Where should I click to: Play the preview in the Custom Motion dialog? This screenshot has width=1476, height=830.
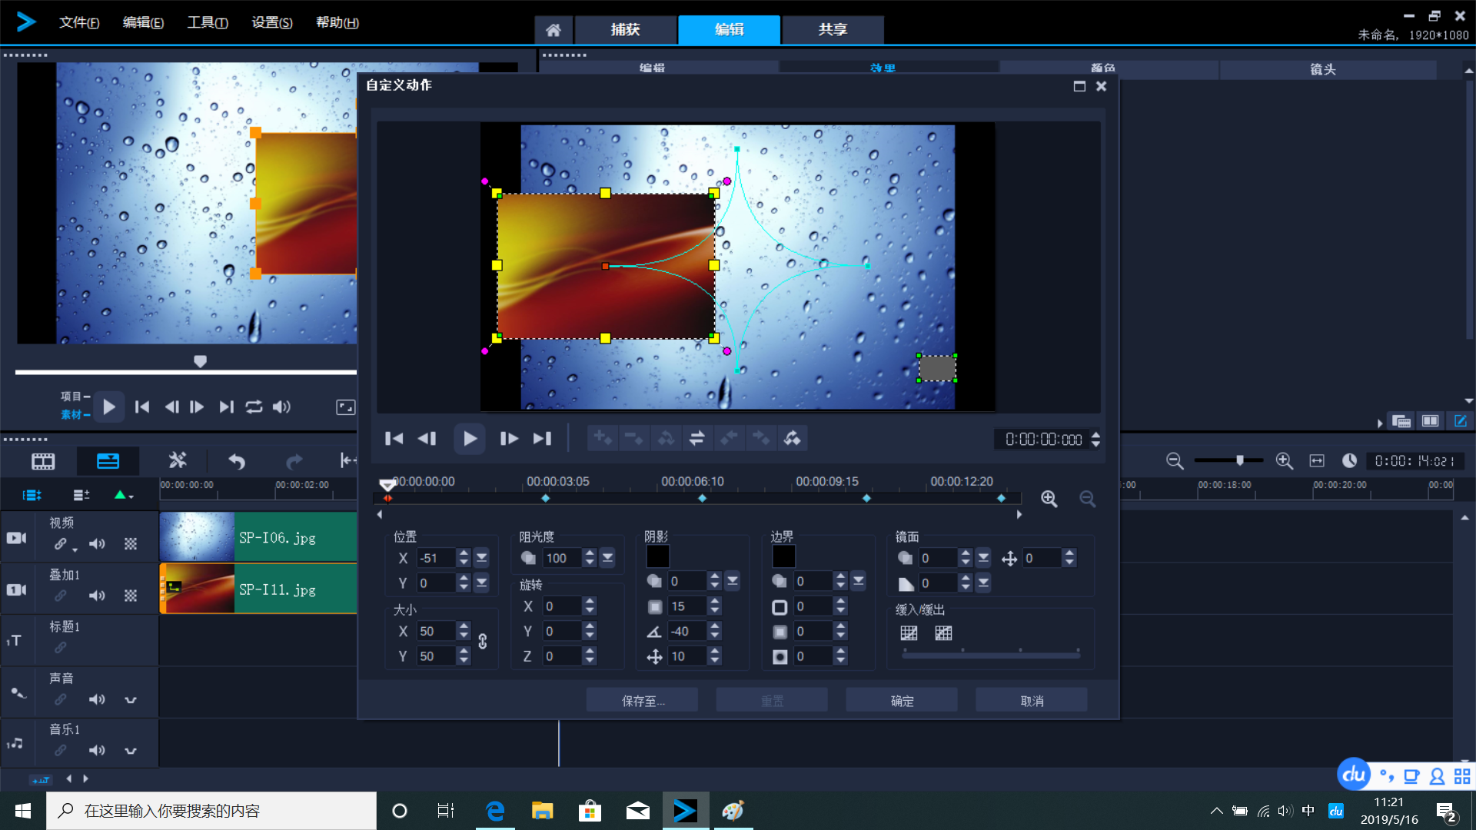(x=470, y=439)
